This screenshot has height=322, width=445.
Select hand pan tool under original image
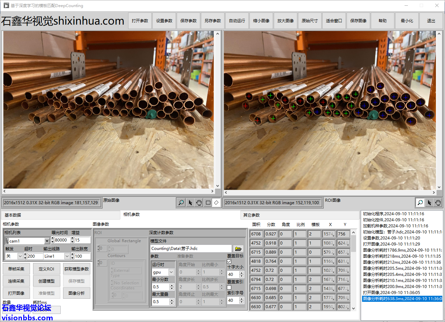coord(199,202)
